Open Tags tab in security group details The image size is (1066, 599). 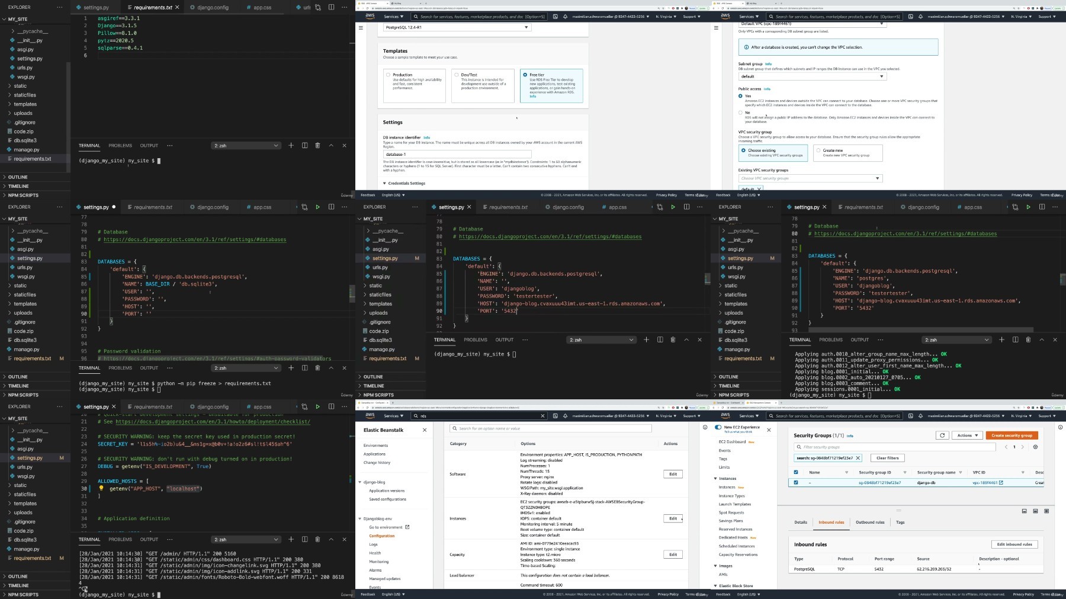pos(900,522)
